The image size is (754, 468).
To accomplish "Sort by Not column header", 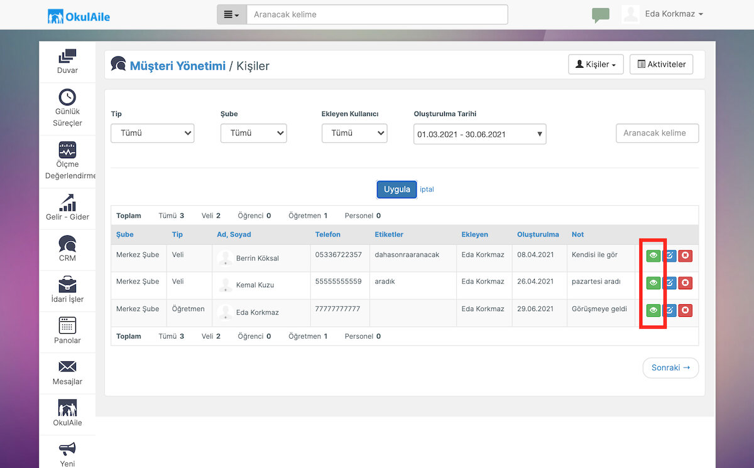I will [577, 235].
